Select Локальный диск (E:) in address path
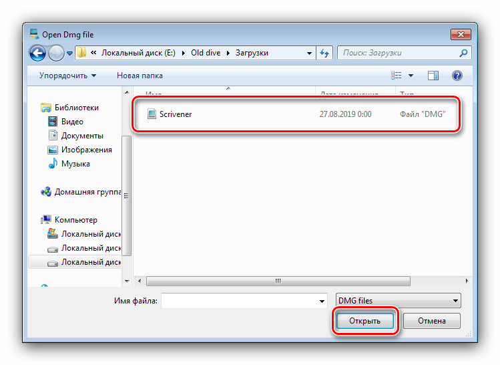The height and width of the screenshot is (365, 500). (138, 53)
